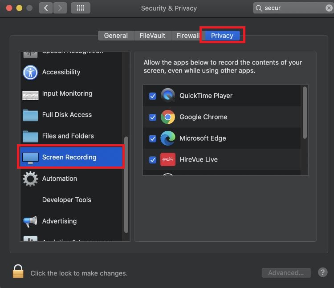Click the help question mark button
The image size is (334, 288).
(x=323, y=272)
